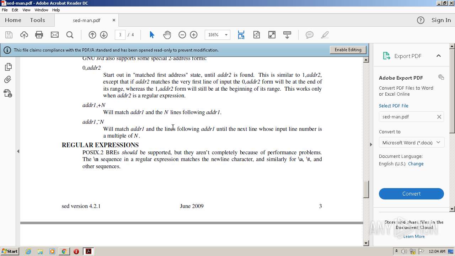Zoom in with the plus icon
The width and height of the screenshot is (455, 256).
coord(194,35)
